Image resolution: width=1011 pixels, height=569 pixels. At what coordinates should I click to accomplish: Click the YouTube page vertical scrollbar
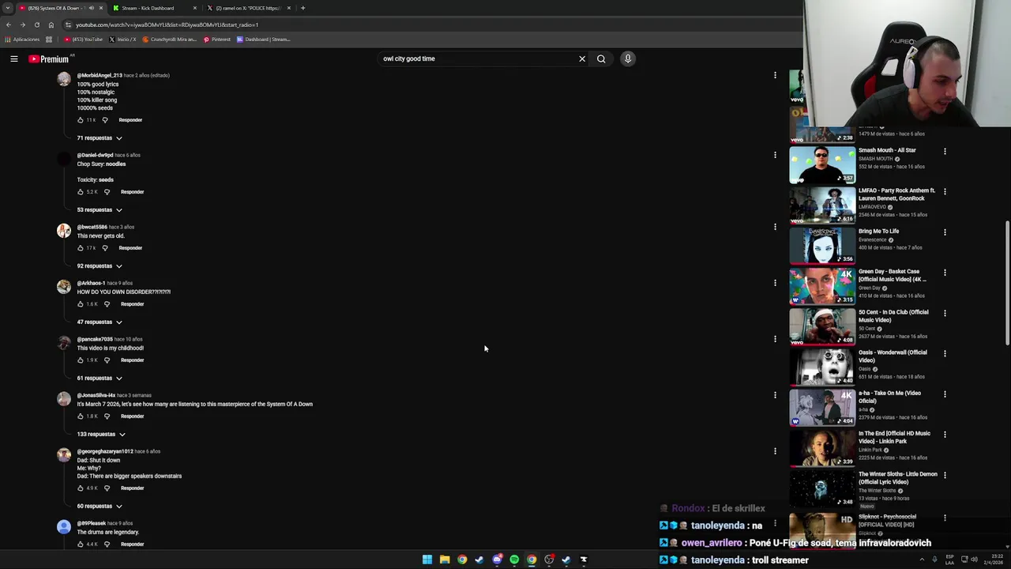pos(1007,283)
